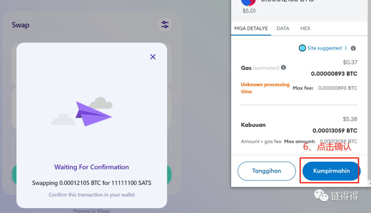Expand Site suggested chevron arrow
Image resolution: width=371 pixels, height=213 pixels.
coord(346,48)
